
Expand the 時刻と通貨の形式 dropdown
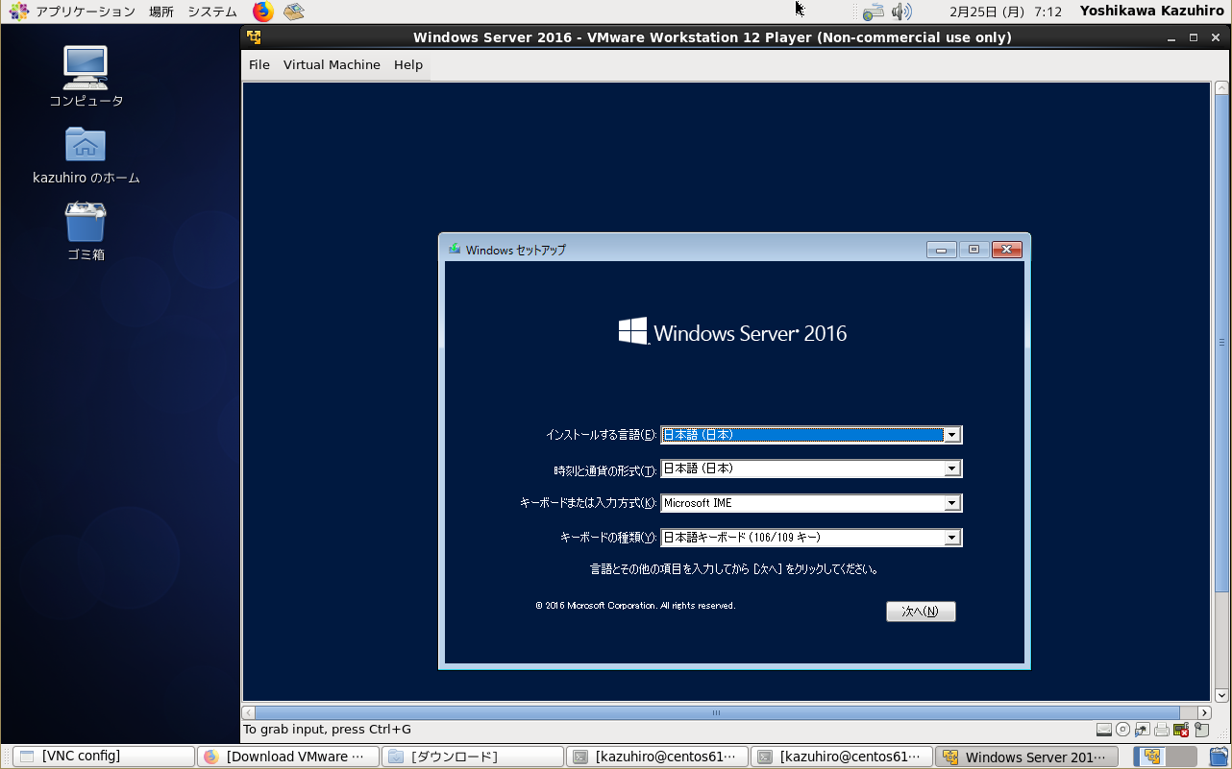click(951, 469)
